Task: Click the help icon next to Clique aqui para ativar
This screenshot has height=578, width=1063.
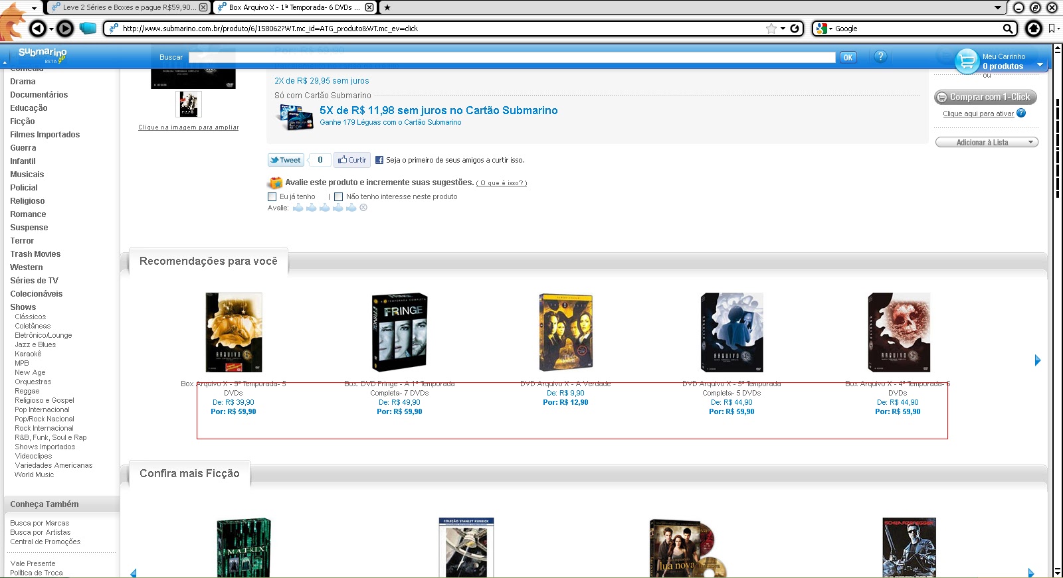Action: (1021, 113)
